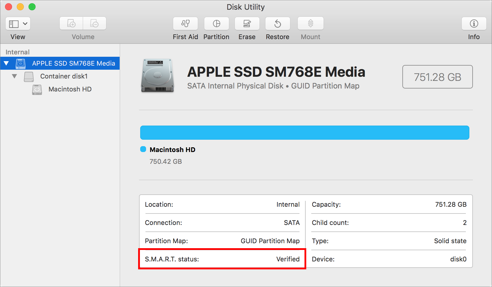Click the Capacity label
The width and height of the screenshot is (492, 287).
pos(326,204)
